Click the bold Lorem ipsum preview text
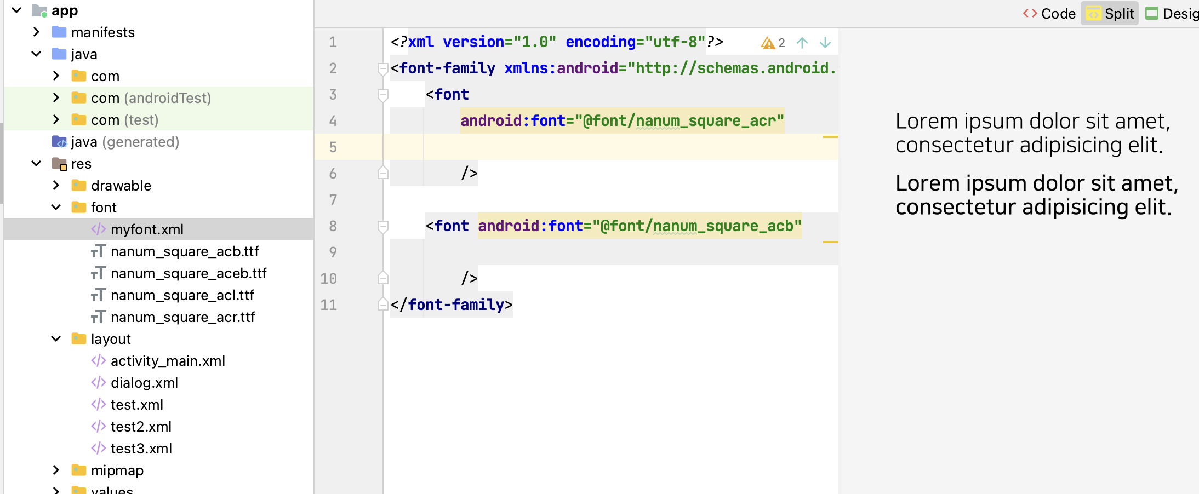This screenshot has width=1199, height=494. (1036, 195)
